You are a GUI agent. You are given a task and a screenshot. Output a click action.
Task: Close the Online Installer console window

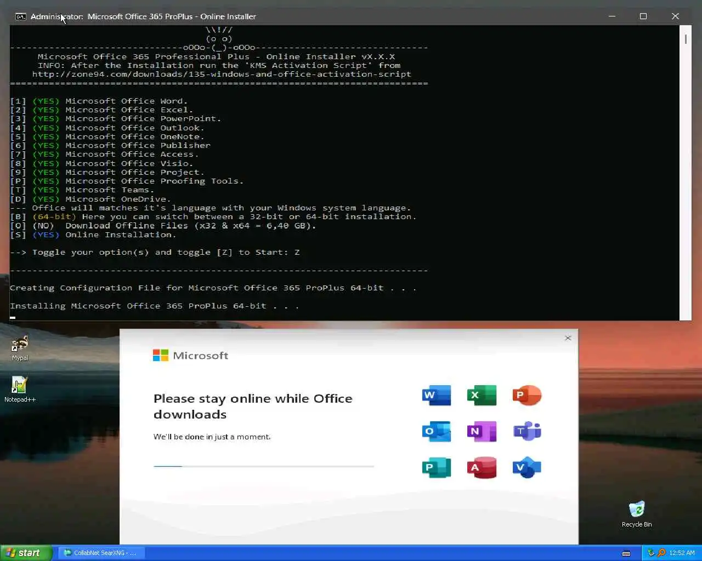tap(675, 16)
